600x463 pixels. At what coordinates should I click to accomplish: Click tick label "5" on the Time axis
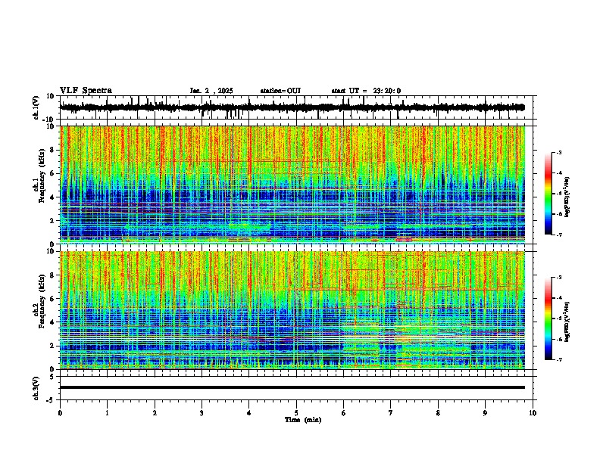tap(296, 413)
